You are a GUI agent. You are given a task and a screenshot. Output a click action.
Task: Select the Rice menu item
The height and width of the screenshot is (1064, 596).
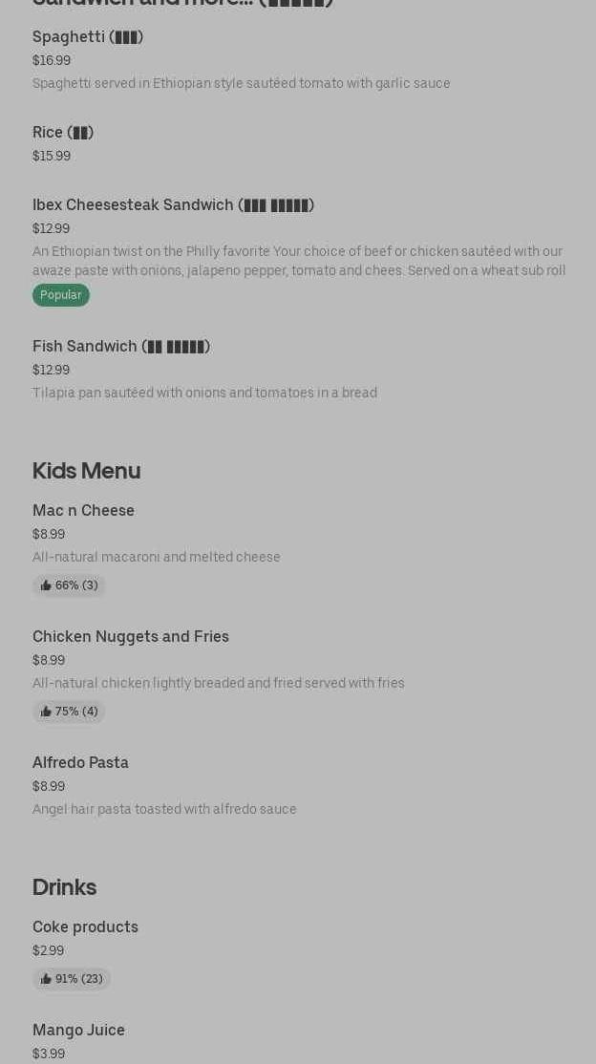[x=63, y=133]
